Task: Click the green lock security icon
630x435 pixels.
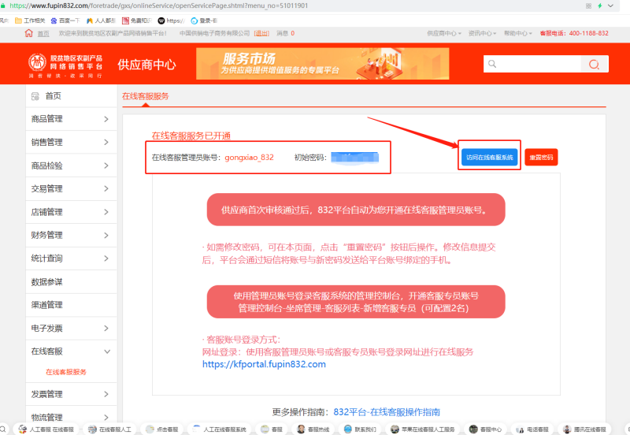Action: coord(3,6)
